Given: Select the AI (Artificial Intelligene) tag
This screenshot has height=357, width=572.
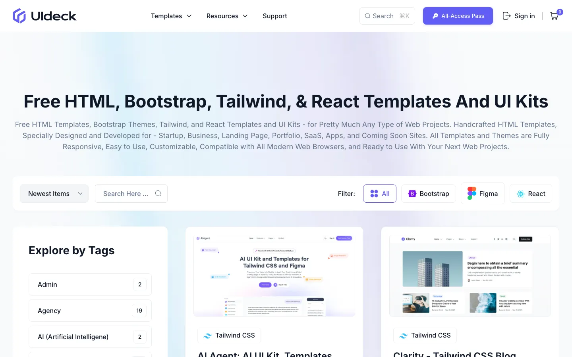Looking at the screenshot, I should point(90,337).
